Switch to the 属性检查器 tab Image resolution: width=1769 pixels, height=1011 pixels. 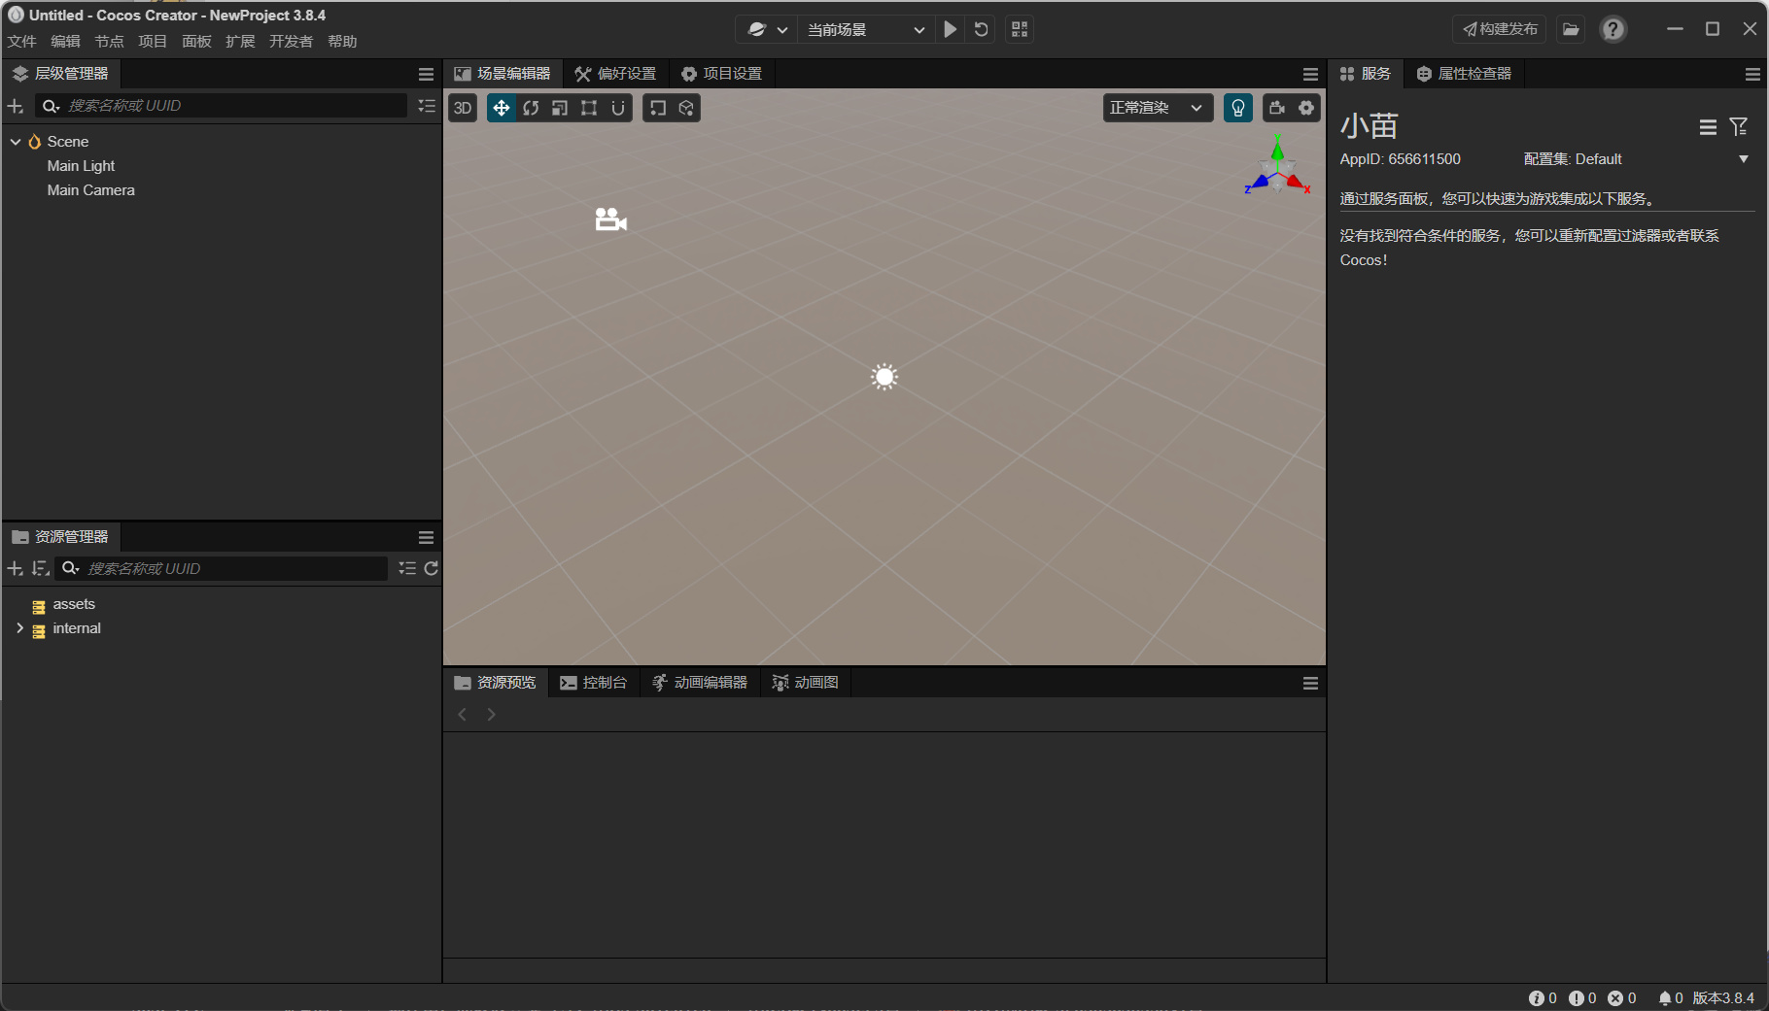[1464, 74]
